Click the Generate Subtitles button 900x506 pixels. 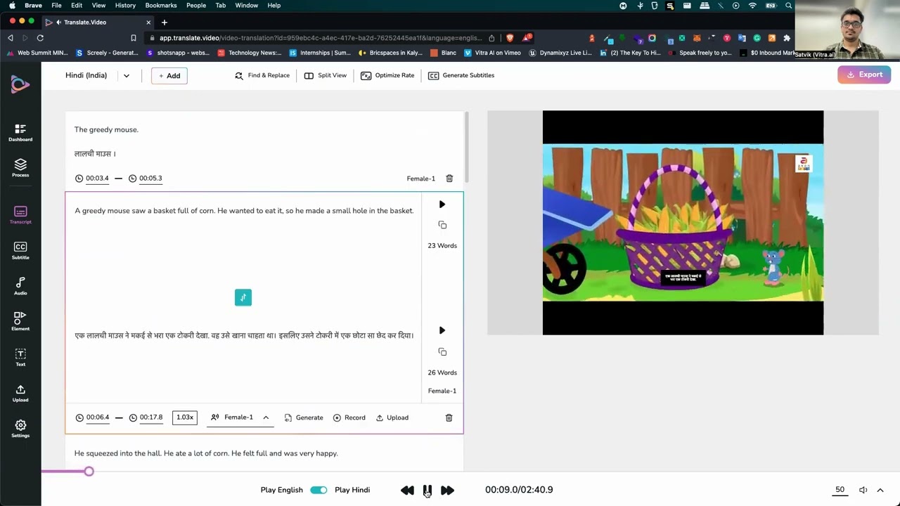click(461, 75)
